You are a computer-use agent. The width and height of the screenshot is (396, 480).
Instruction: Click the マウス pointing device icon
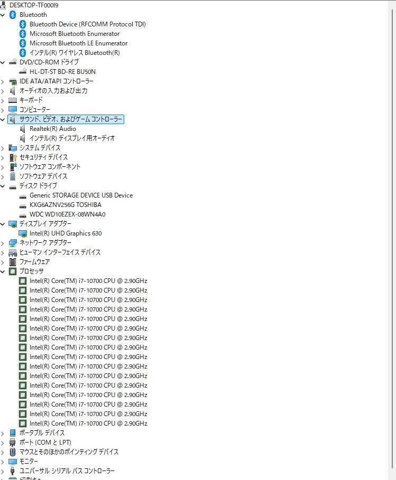click(x=13, y=452)
